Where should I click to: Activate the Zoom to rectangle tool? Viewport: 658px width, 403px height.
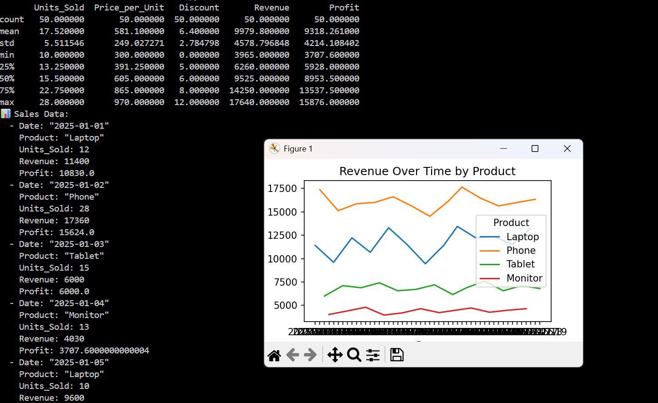[354, 355]
